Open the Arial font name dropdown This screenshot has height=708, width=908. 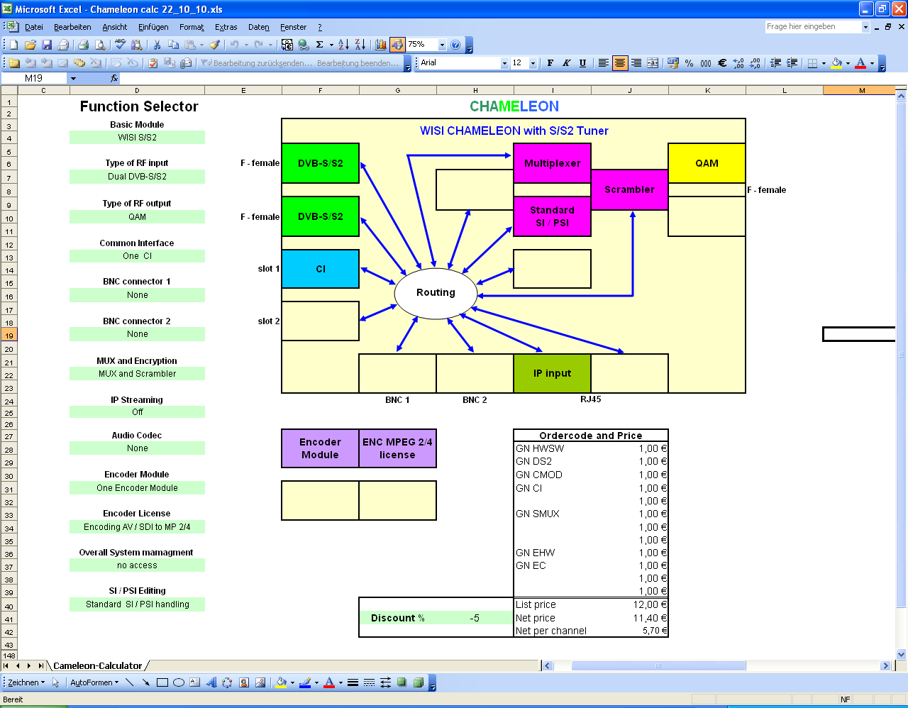point(504,63)
